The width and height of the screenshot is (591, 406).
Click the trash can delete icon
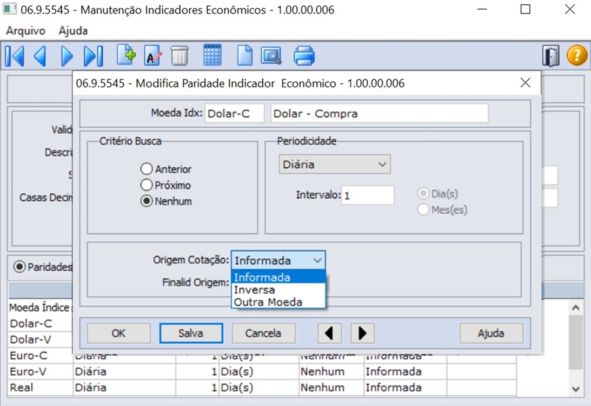[180, 55]
